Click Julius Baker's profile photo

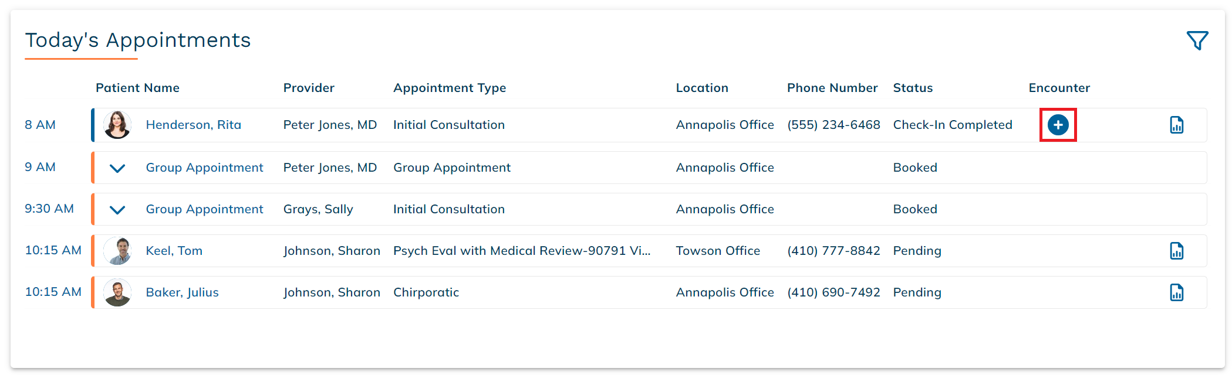point(117,292)
